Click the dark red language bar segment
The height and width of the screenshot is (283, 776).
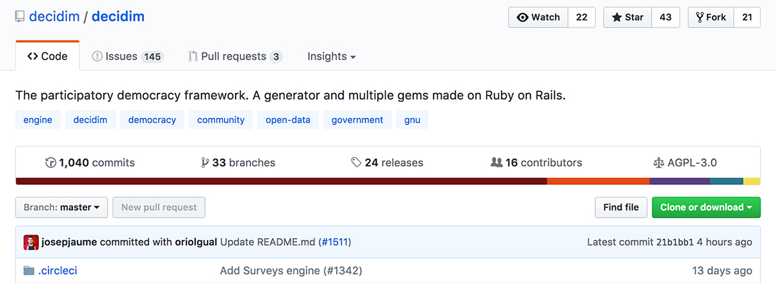[282, 181]
